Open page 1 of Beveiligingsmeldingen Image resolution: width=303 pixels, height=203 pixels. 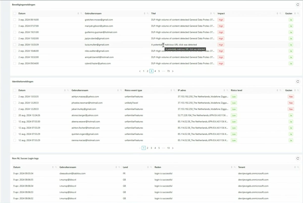(144, 71)
